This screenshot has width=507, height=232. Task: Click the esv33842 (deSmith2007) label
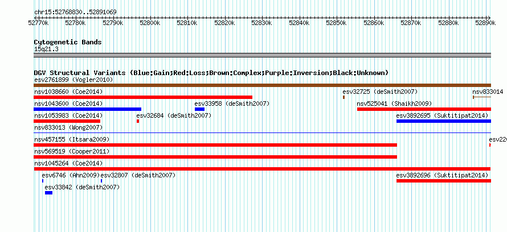click(82, 187)
